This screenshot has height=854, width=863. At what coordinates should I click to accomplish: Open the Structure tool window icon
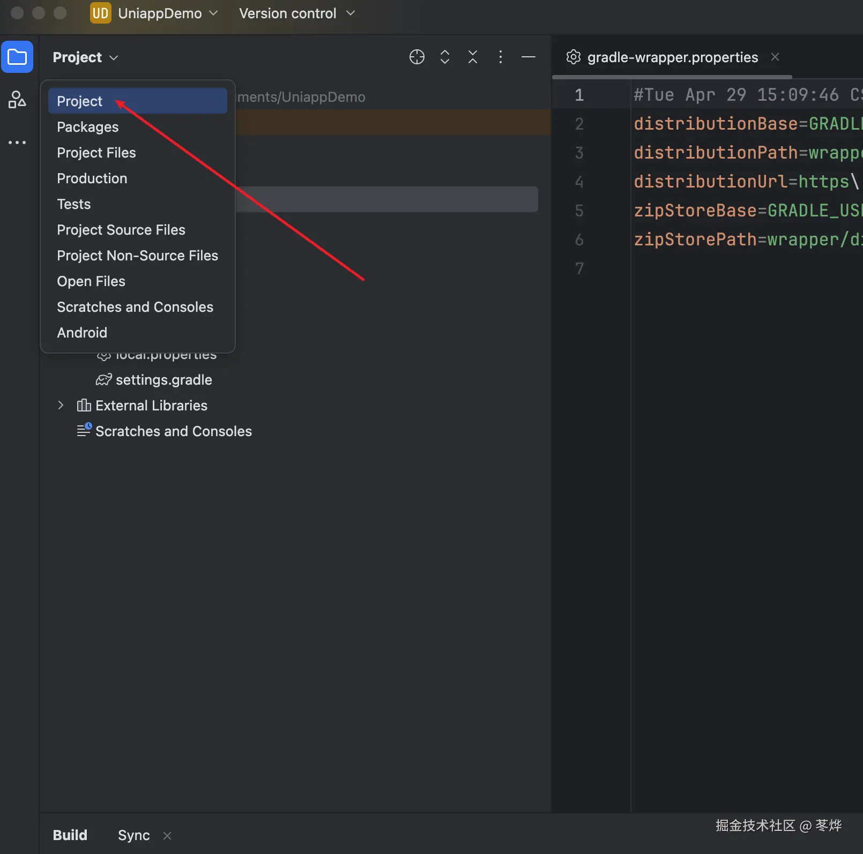(17, 100)
